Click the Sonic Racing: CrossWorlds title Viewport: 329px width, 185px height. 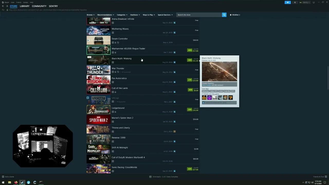point(124,167)
